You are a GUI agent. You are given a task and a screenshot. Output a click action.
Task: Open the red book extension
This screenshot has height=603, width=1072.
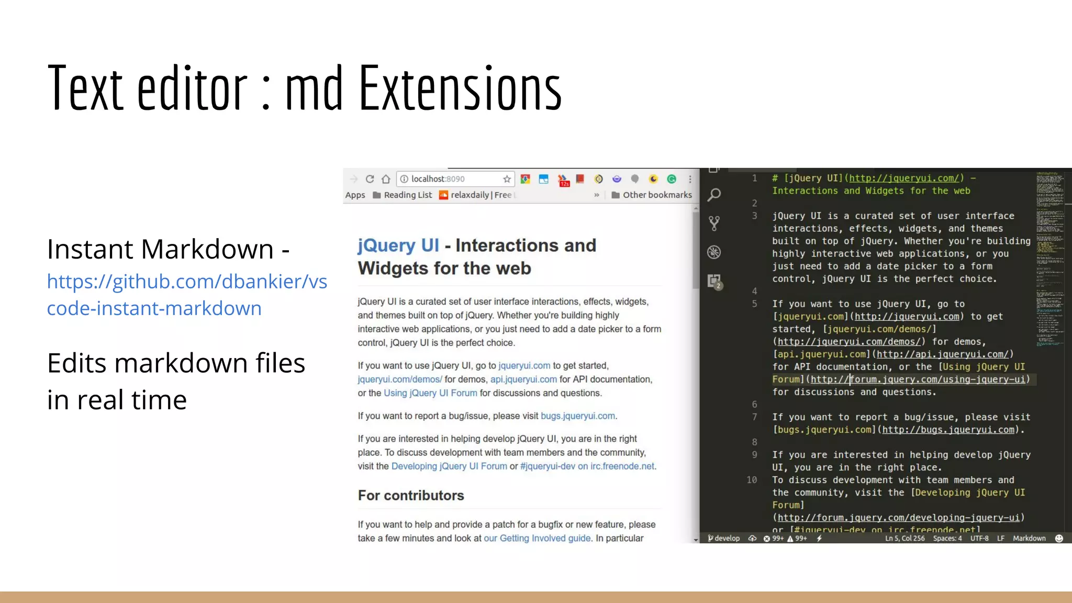coord(580,179)
